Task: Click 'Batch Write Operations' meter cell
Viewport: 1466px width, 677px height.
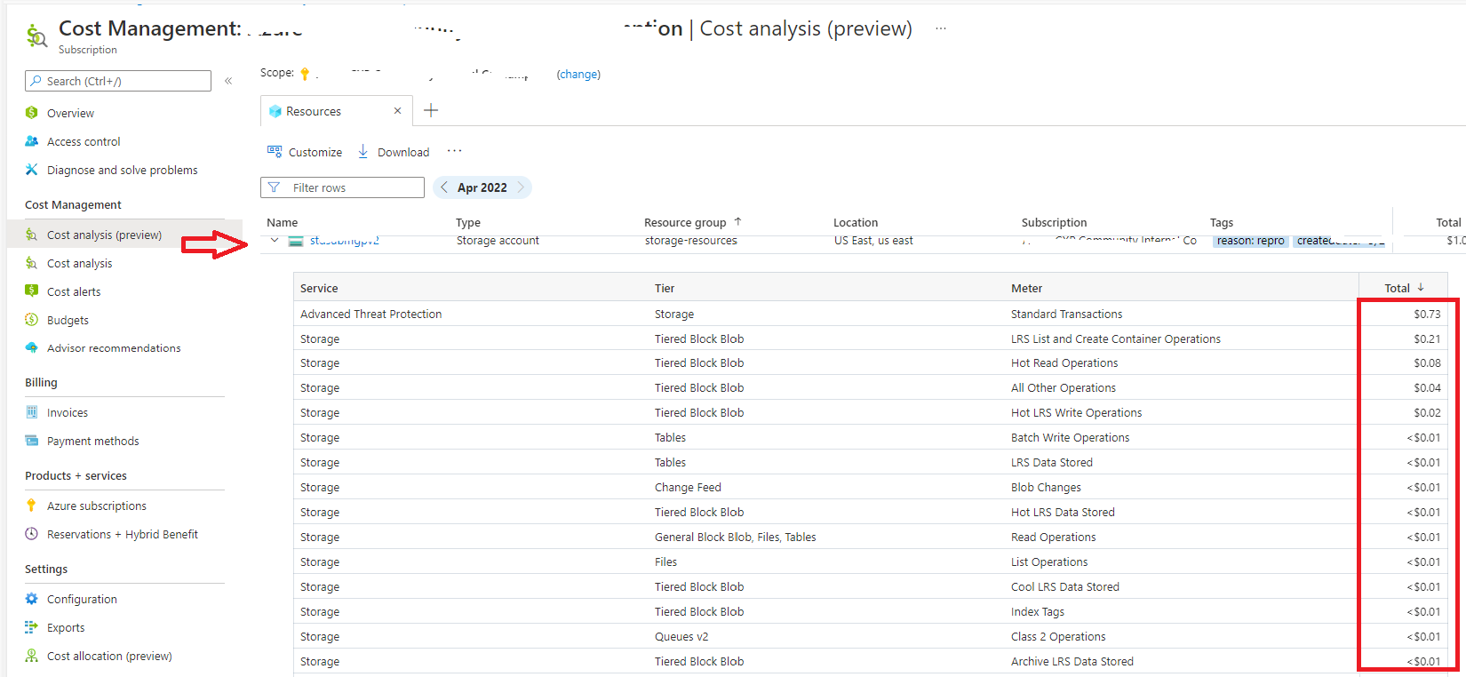Action: click(1071, 437)
